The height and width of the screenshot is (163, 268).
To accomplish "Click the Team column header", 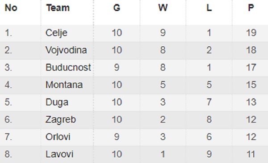I will (x=58, y=8).
